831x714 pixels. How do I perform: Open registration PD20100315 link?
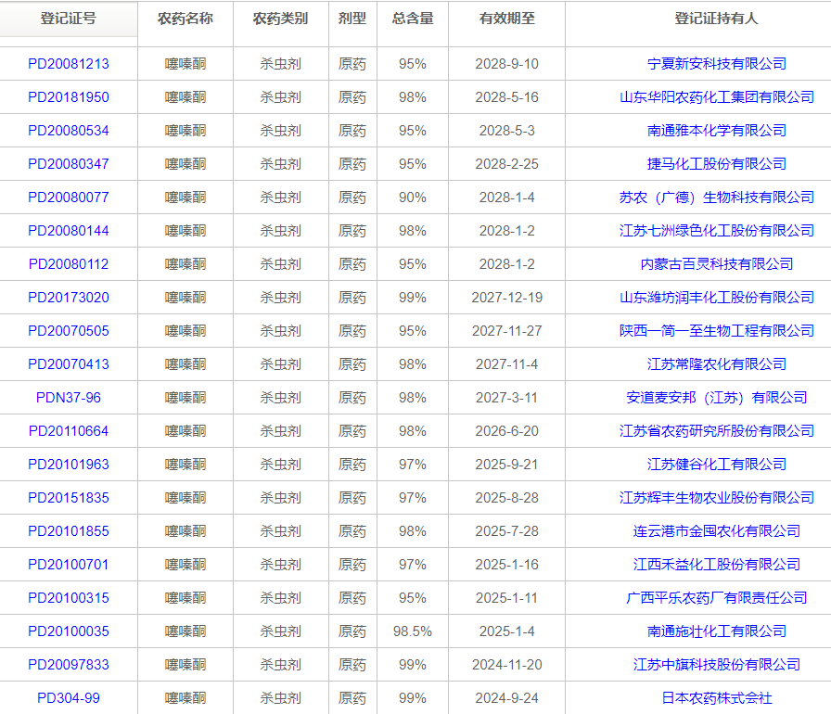69,598
